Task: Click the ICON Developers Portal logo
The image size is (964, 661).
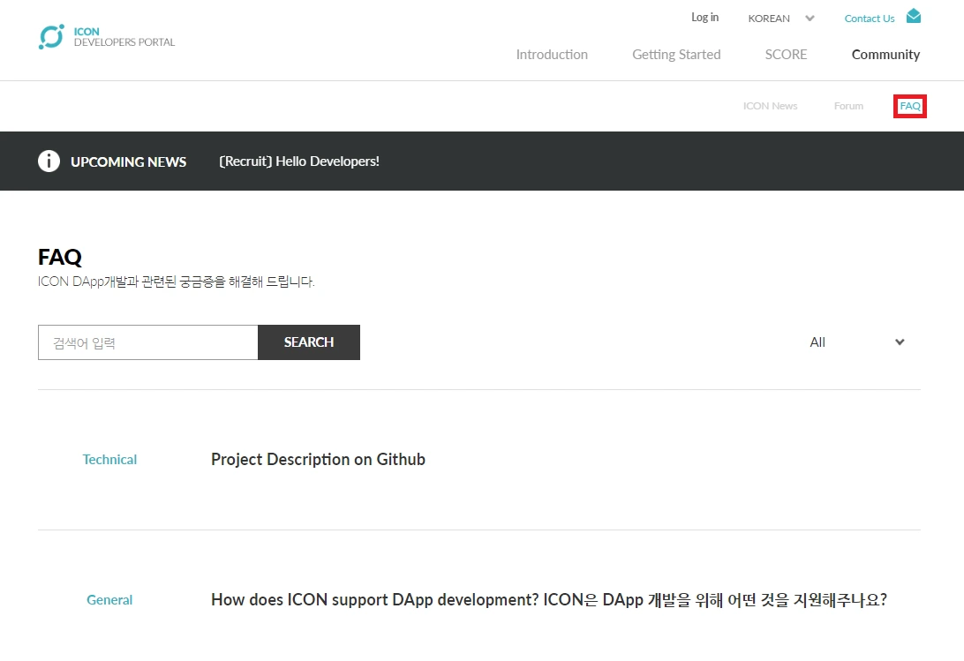Action: [x=106, y=37]
